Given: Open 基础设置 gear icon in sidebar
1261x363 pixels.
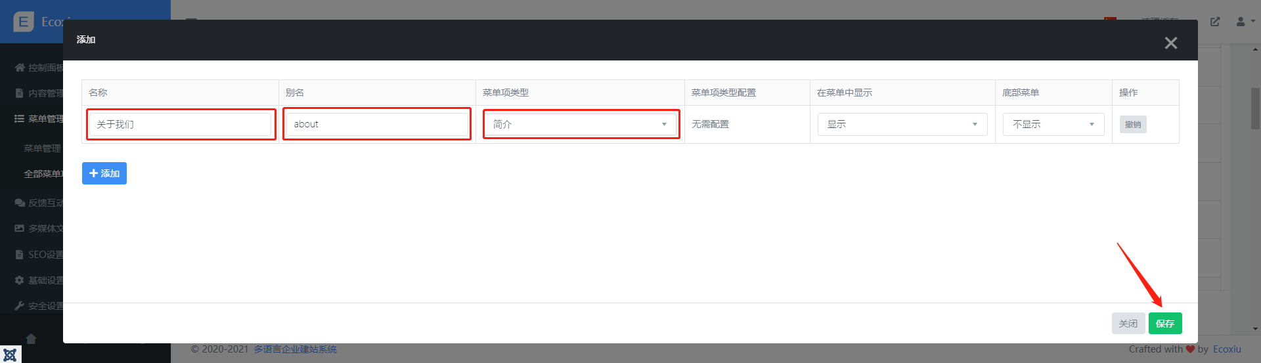Looking at the screenshot, I should pos(20,280).
